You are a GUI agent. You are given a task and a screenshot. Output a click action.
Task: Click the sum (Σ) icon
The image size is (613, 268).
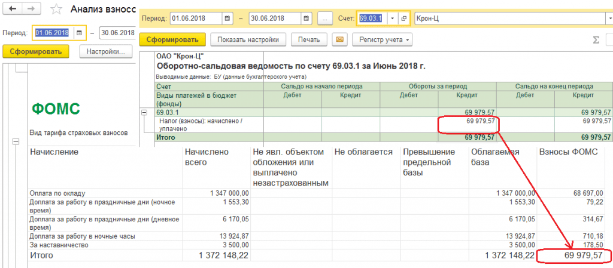click(x=596, y=40)
